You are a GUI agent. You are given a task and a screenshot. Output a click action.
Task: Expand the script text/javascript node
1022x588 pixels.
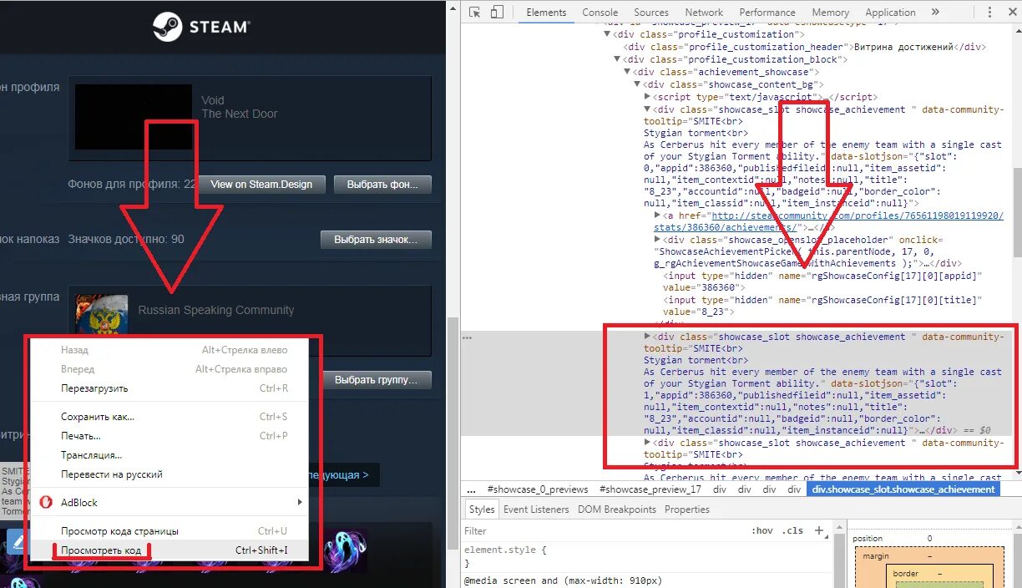click(647, 97)
